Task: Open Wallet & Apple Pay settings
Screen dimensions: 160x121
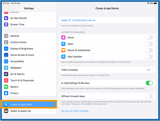Action: (x=29, y=111)
